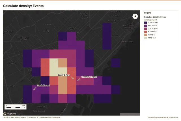Click the coordinate label's pin marker
Screen dimensions: 181x121
[78, 80]
